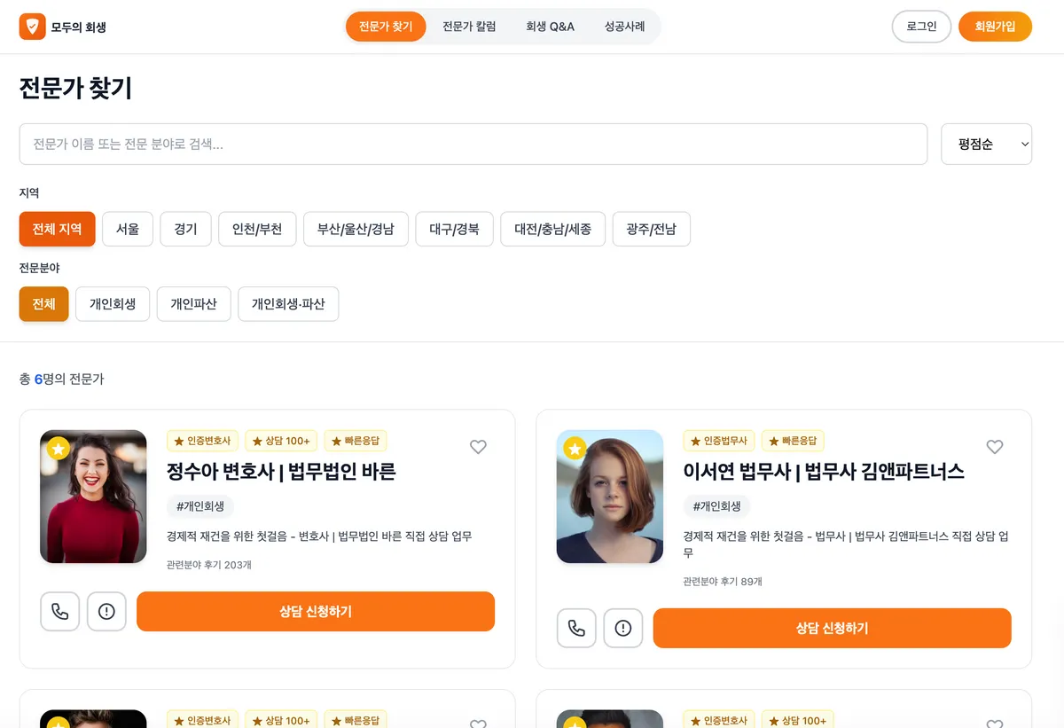Click the 인증법무사 badge on 이서연's card
The height and width of the screenshot is (728, 1064).
pyautogui.click(x=719, y=441)
